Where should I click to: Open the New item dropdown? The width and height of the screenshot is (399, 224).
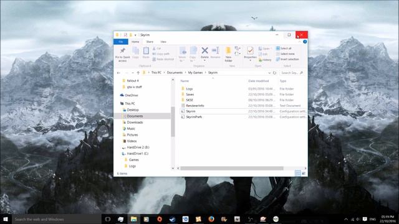238,48
